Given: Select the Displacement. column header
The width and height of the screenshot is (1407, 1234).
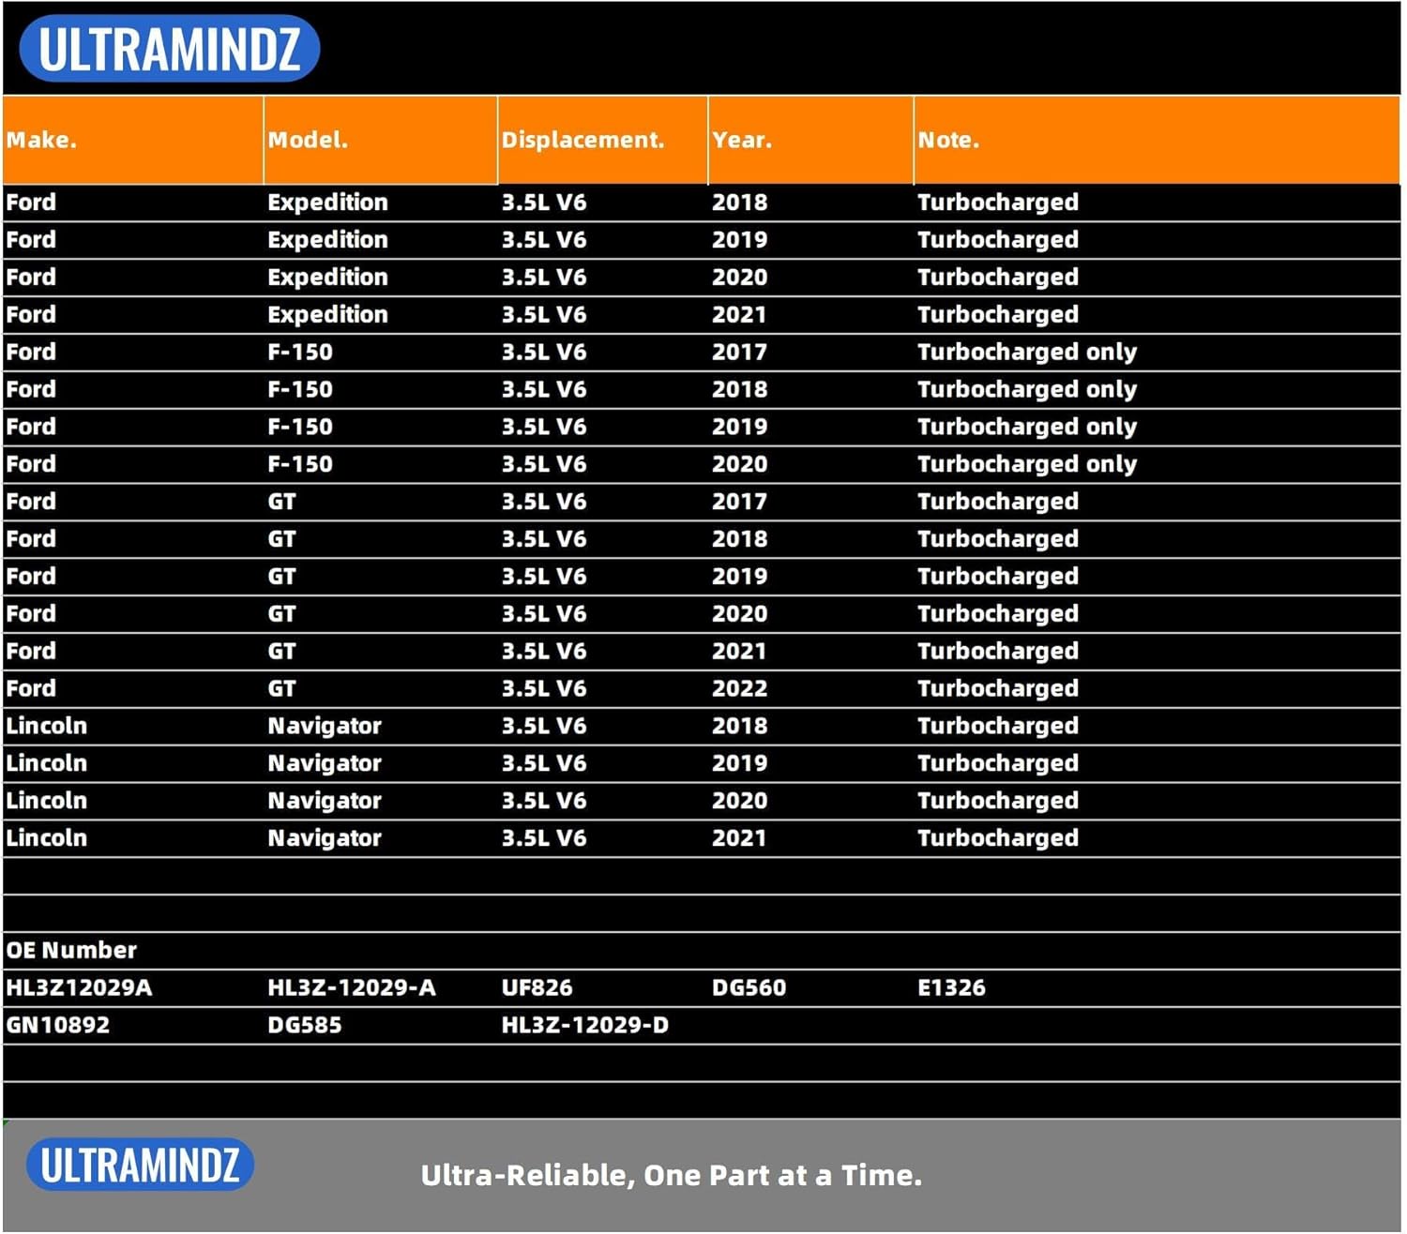Looking at the screenshot, I should [603, 140].
